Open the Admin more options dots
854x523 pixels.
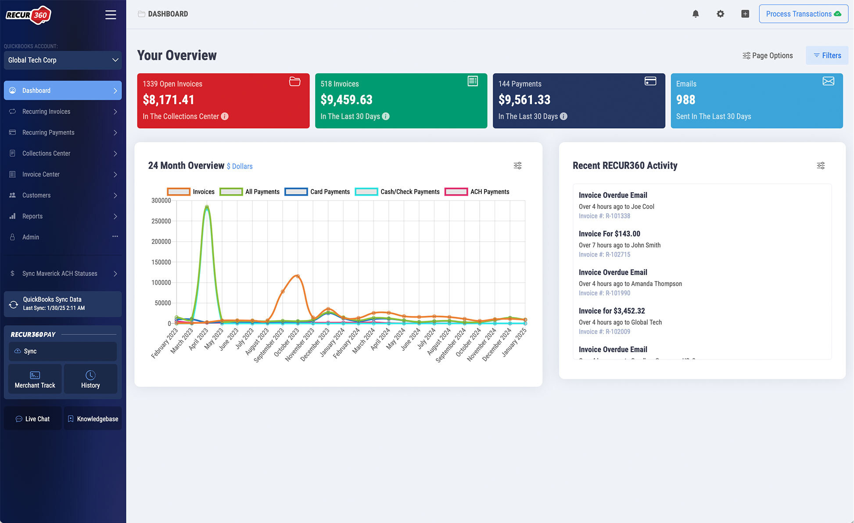(x=115, y=236)
